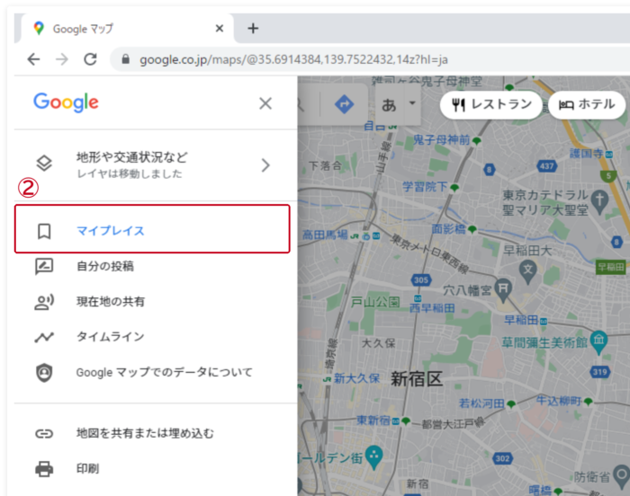Click the padlock site info icon
This screenshot has height=496, width=630.
pyautogui.click(x=125, y=59)
